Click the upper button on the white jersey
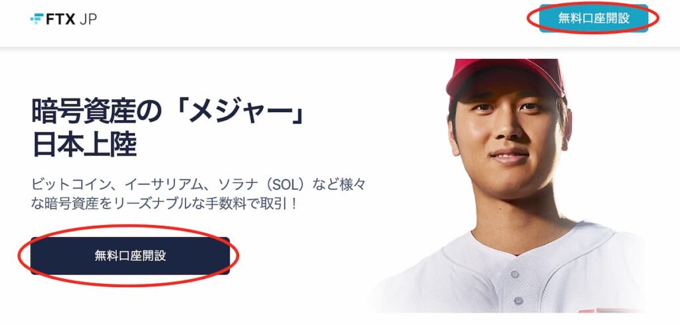Image resolution: width=680 pixels, height=326 pixels. (x=515, y=274)
